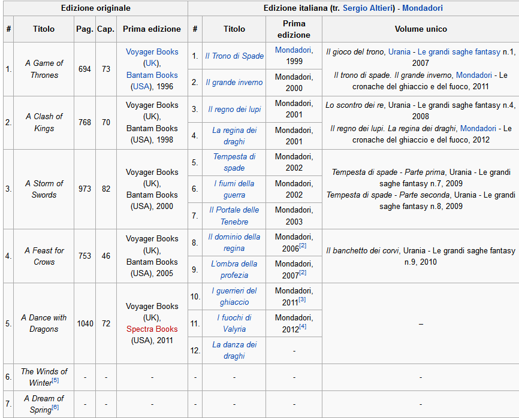Click the Mondadori link above 1999
This screenshot has width=519, height=418.
(x=293, y=50)
